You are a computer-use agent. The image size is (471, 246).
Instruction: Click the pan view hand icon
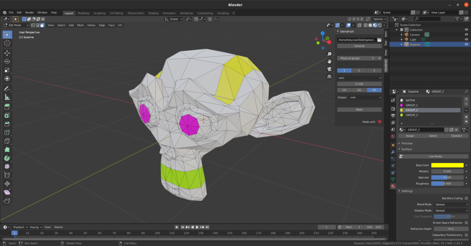[x=329, y=62]
